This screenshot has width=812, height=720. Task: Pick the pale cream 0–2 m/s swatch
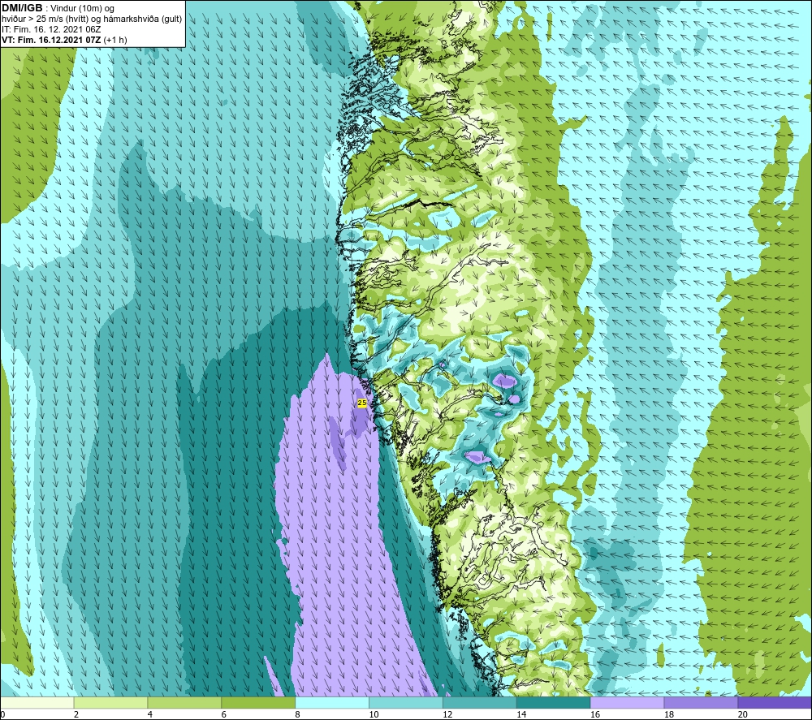point(37,702)
